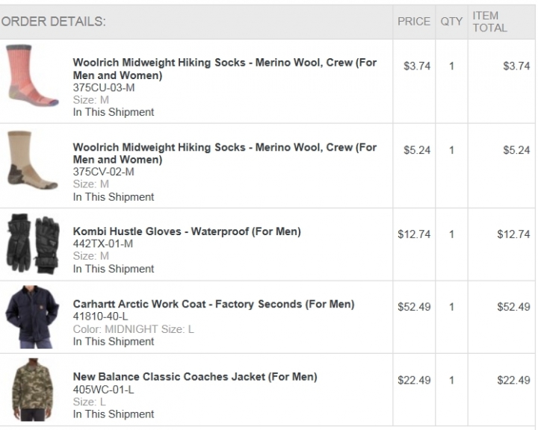
Task: Click the Woolrich Hiking Socks title above 375CU-03-M
Action: tap(225, 69)
